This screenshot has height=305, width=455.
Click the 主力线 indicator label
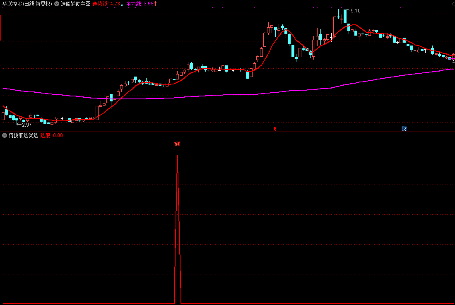(x=134, y=4)
